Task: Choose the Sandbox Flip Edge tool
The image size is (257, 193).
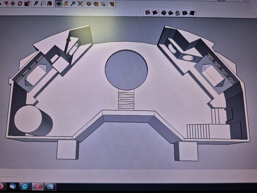Action: [x=192, y=13]
